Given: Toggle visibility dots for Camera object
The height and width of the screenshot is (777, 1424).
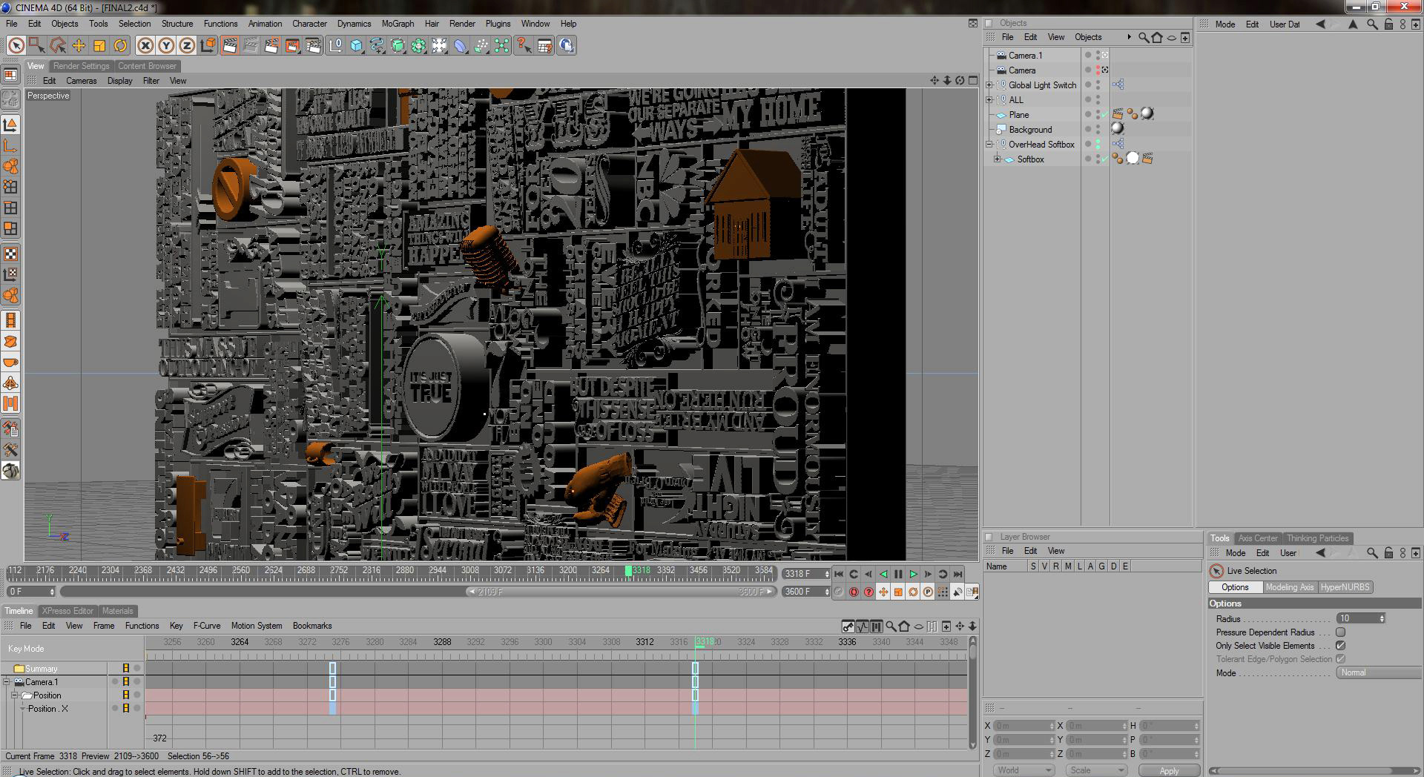Looking at the screenshot, I should 1098,70.
